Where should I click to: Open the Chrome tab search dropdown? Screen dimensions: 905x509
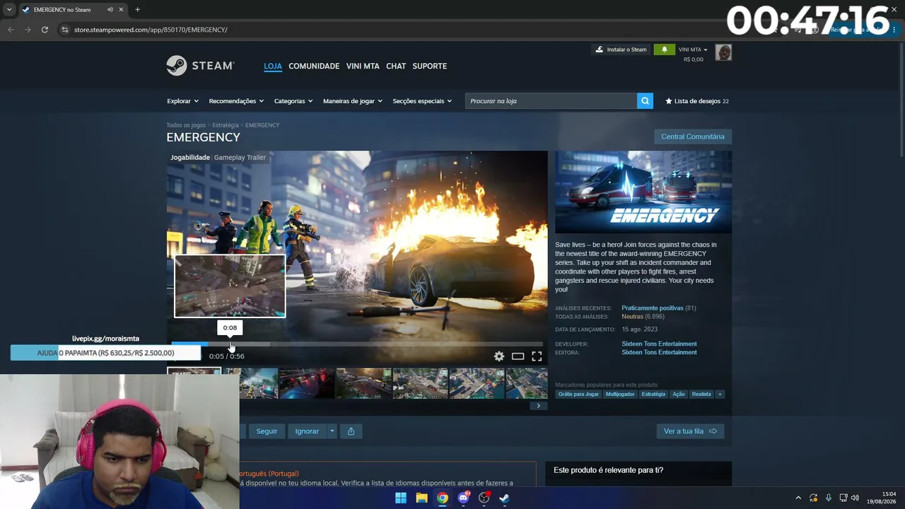[x=9, y=10]
